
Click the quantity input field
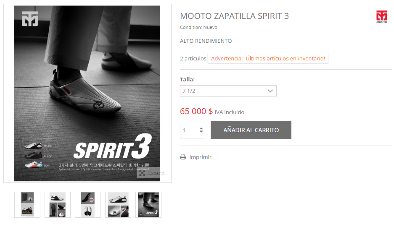click(x=190, y=130)
